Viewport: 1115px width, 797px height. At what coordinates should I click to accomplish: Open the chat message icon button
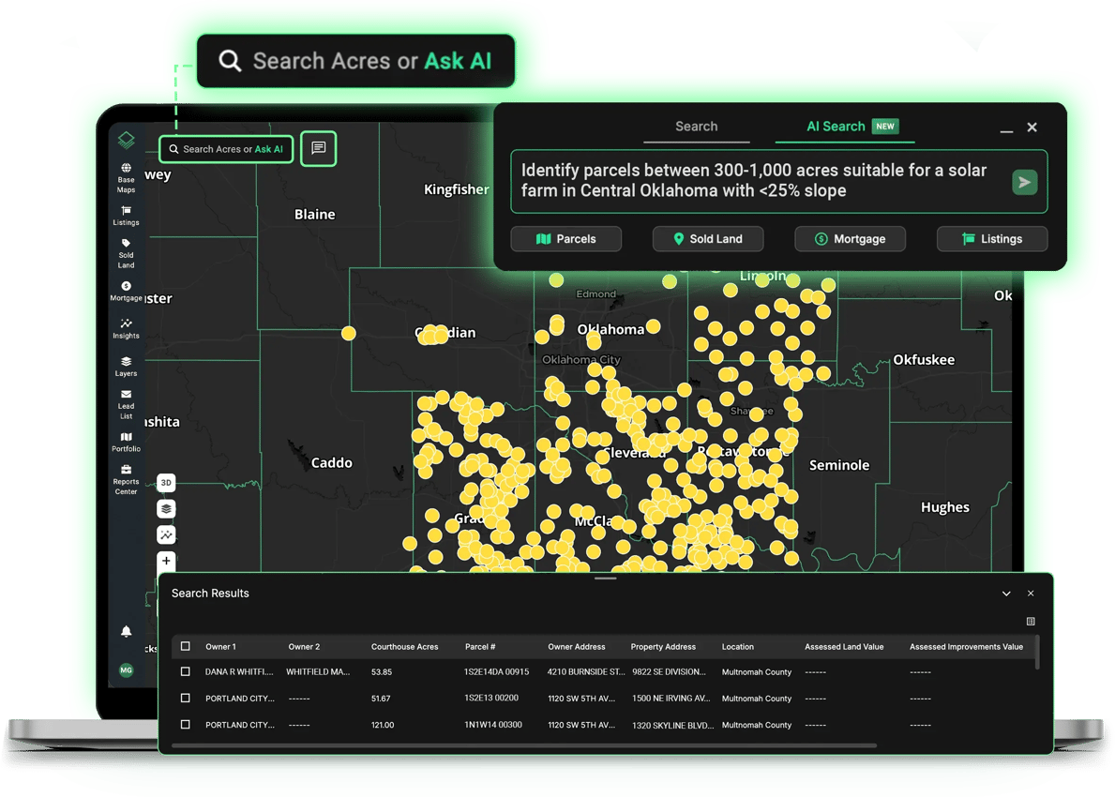point(319,148)
